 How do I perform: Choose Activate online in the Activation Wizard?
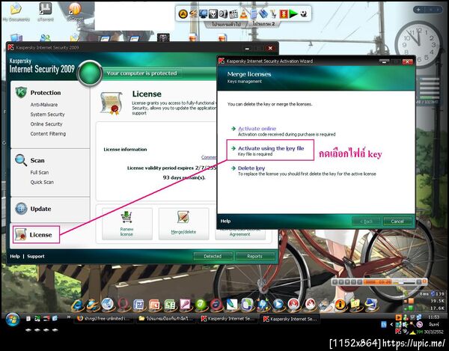coord(257,129)
